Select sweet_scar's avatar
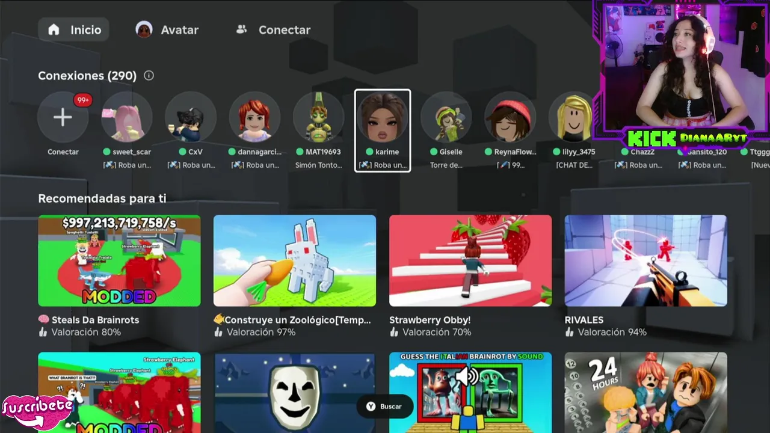 point(127,117)
